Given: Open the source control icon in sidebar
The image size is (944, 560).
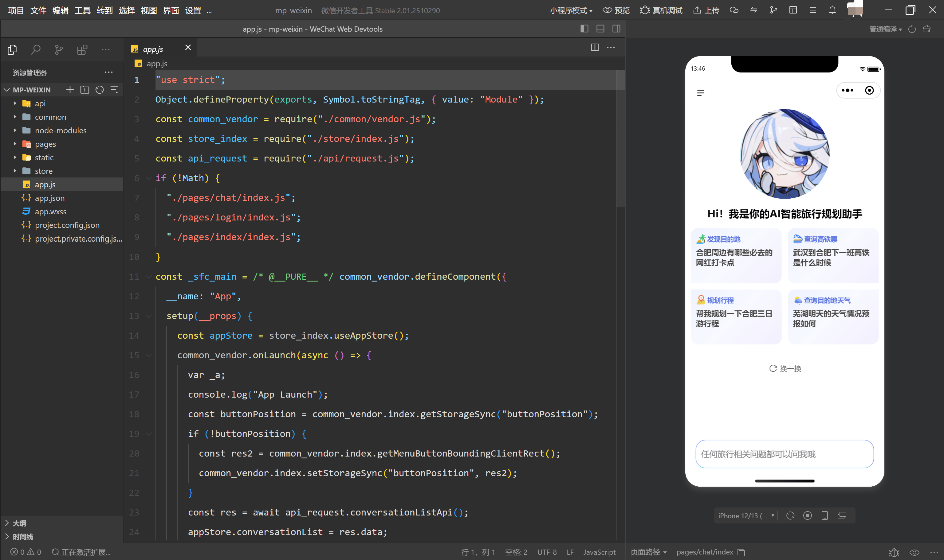Looking at the screenshot, I should tap(59, 49).
